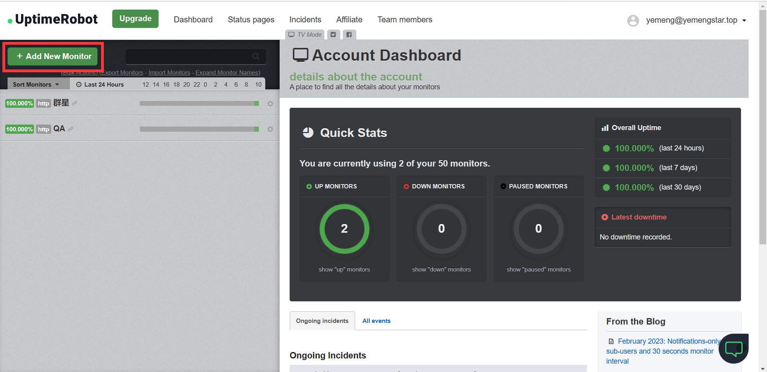Click the Add New Monitor button
767x372 pixels.
54,57
